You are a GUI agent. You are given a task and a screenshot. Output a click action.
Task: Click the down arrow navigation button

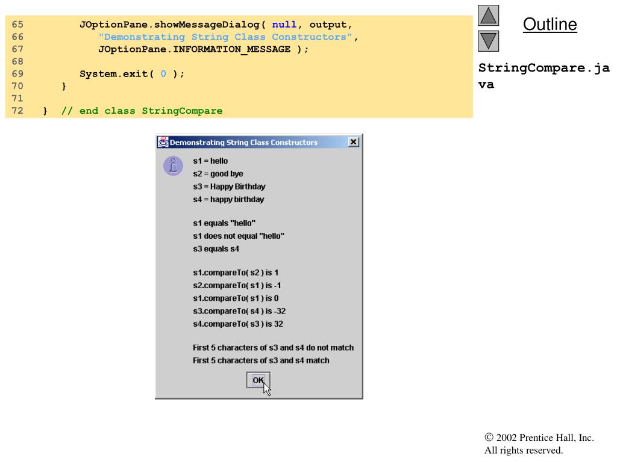coord(488,41)
